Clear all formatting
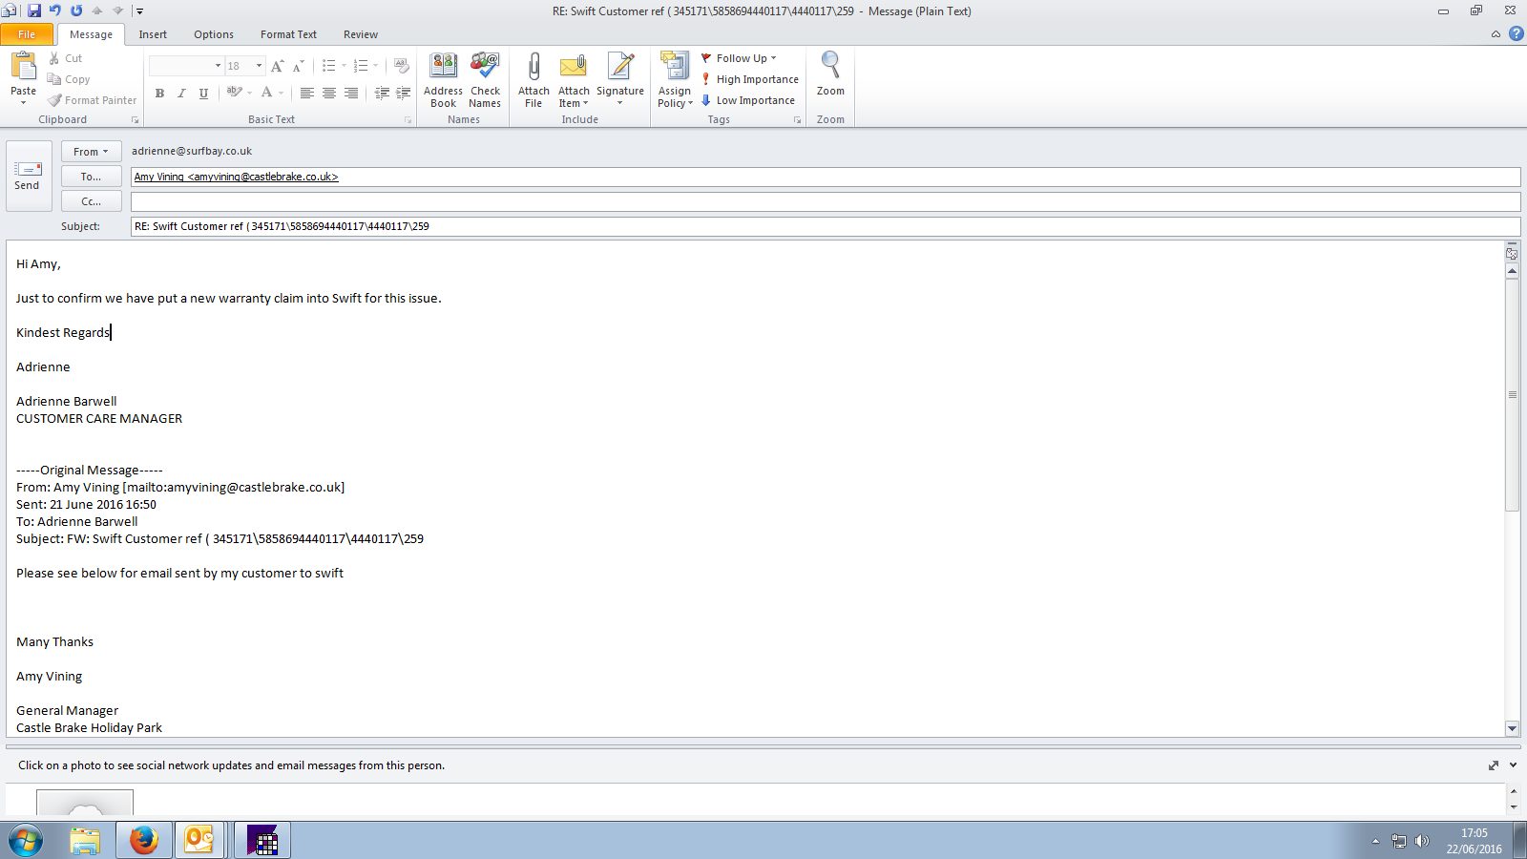Image resolution: width=1527 pixels, height=859 pixels. point(402,66)
